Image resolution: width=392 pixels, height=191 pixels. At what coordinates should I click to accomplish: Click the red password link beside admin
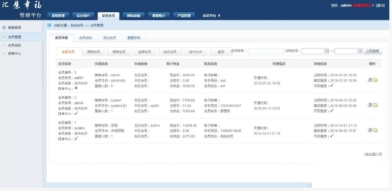click(x=362, y=5)
